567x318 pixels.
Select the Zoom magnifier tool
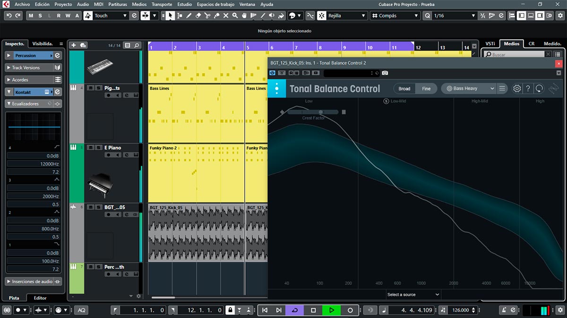tap(235, 16)
